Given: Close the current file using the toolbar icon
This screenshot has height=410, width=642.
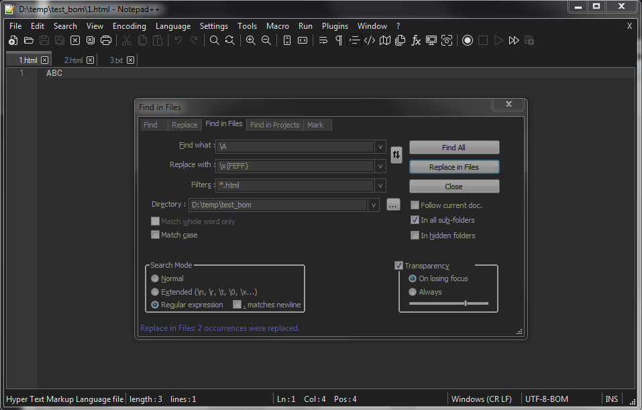Looking at the screenshot, I should click(x=75, y=40).
